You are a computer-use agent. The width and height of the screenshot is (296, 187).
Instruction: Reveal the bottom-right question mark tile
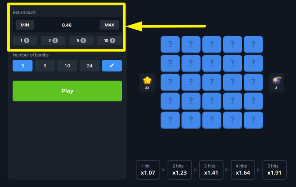253,120
